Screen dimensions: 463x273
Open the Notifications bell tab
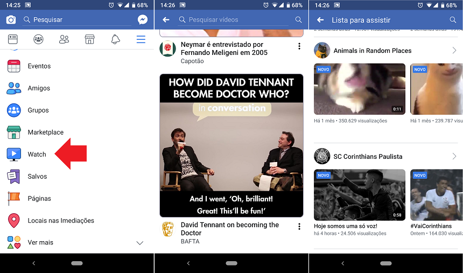point(115,39)
